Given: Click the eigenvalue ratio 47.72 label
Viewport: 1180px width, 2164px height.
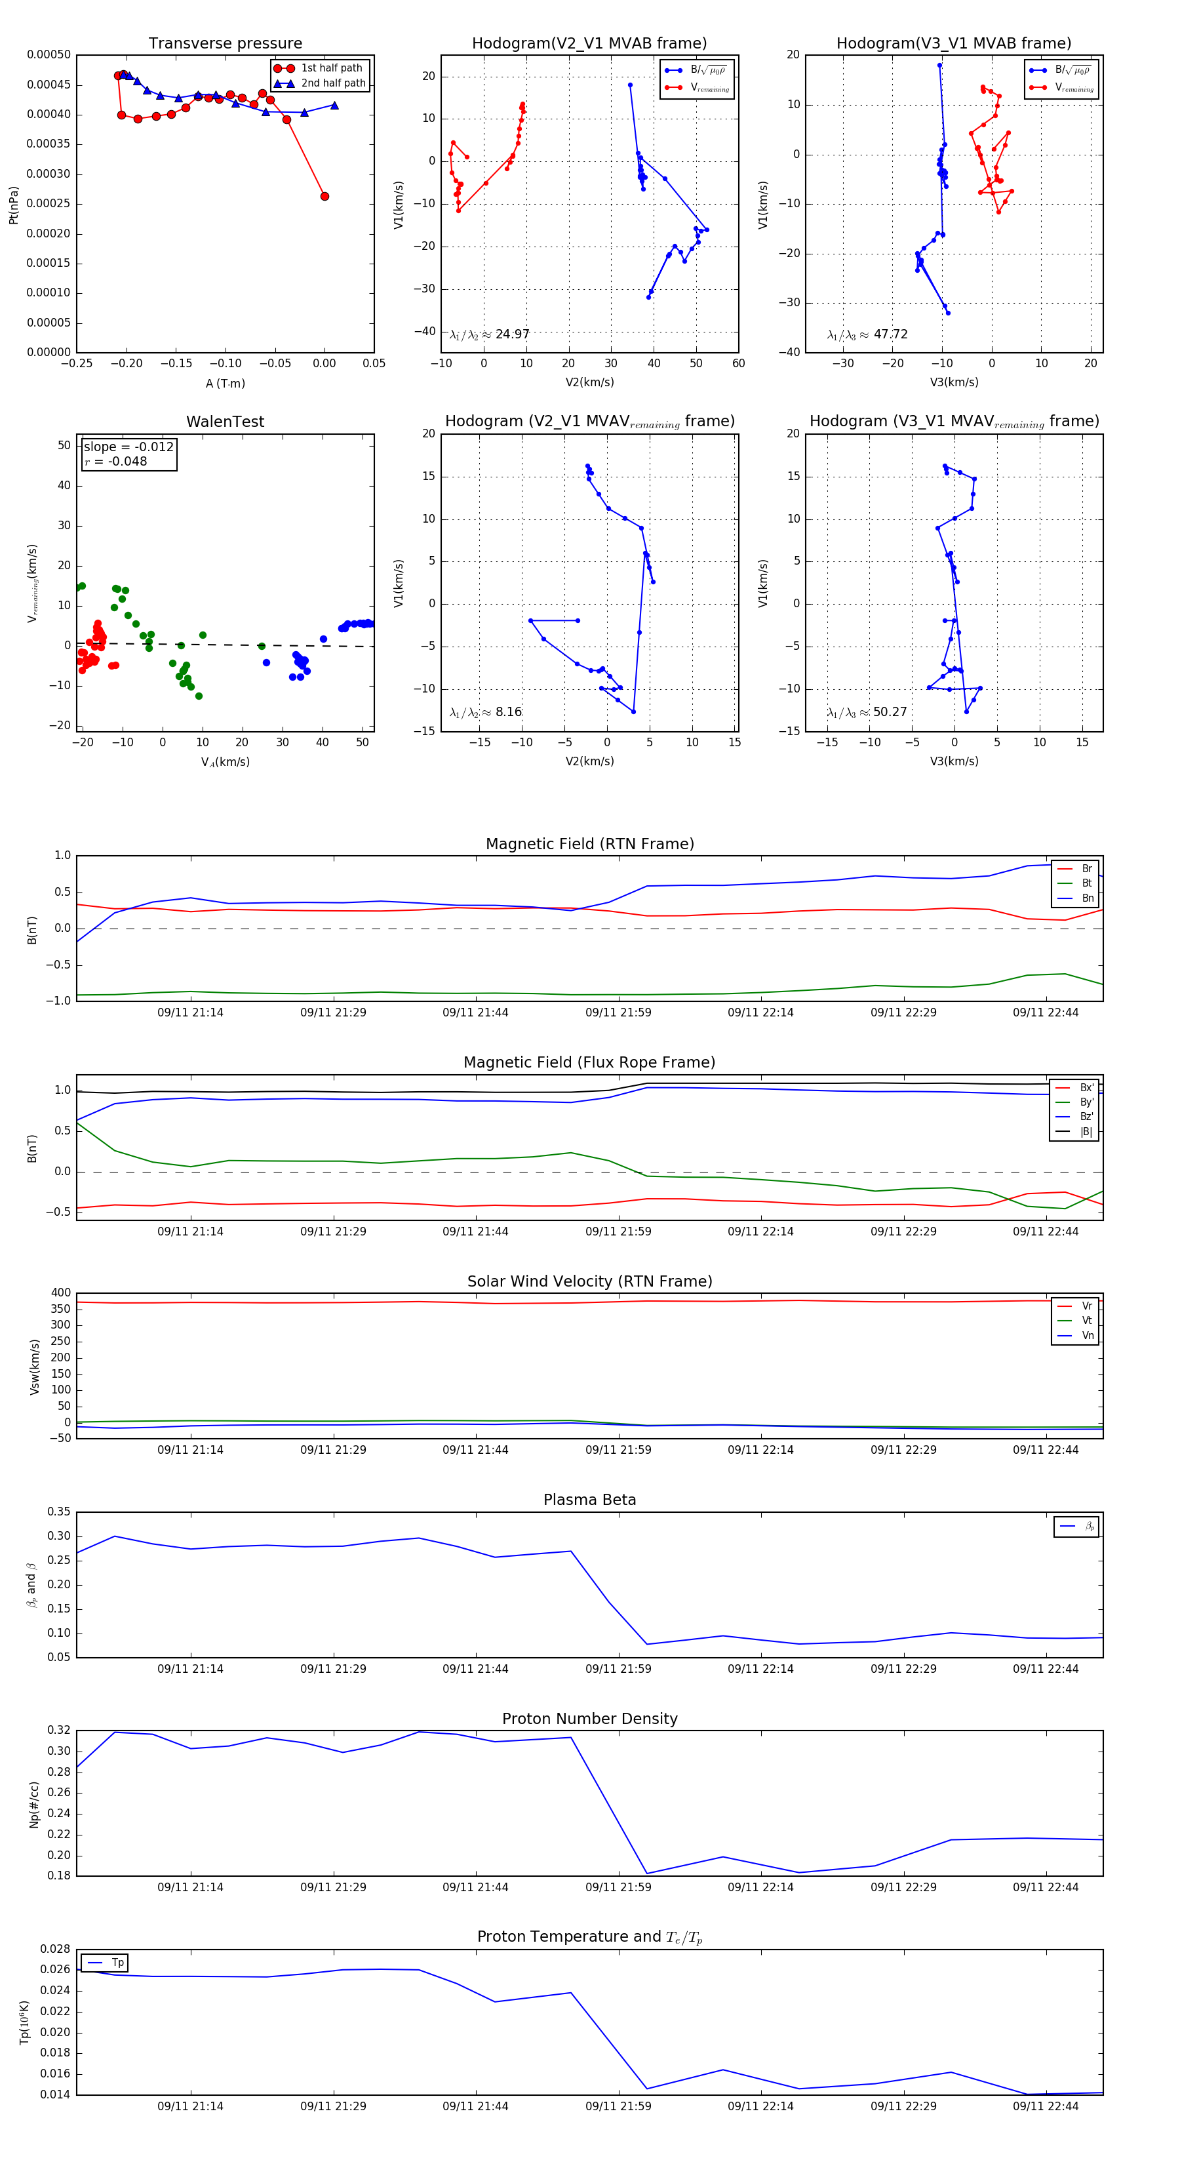Looking at the screenshot, I should [x=867, y=334].
